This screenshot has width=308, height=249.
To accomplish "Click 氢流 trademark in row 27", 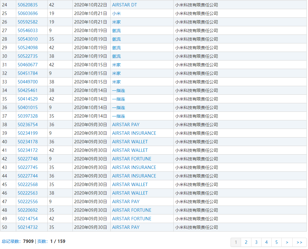I will click(117, 31).
